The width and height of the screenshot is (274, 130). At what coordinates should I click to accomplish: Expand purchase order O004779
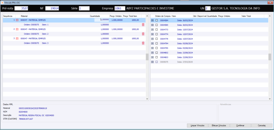(x=152, y=39)
